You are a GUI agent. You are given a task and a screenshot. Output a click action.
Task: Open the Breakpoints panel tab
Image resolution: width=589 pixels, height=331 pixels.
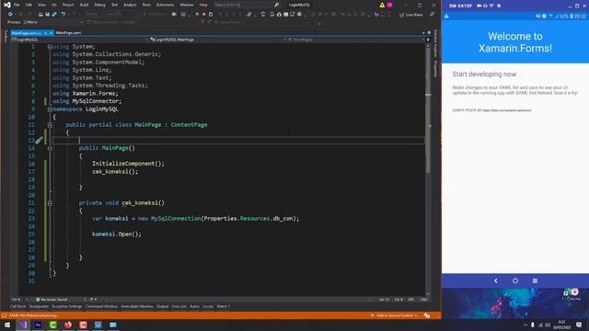(39, 306)
